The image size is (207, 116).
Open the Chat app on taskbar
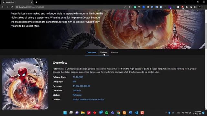(77, 113)
